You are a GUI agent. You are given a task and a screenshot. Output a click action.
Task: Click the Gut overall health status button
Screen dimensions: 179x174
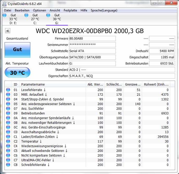17,50
